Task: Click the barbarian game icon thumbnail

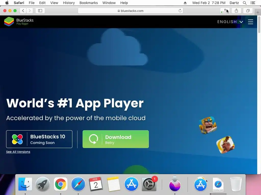Action: [208, 125]
